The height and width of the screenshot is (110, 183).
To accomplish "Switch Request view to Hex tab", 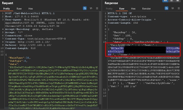I will (30, 8).
